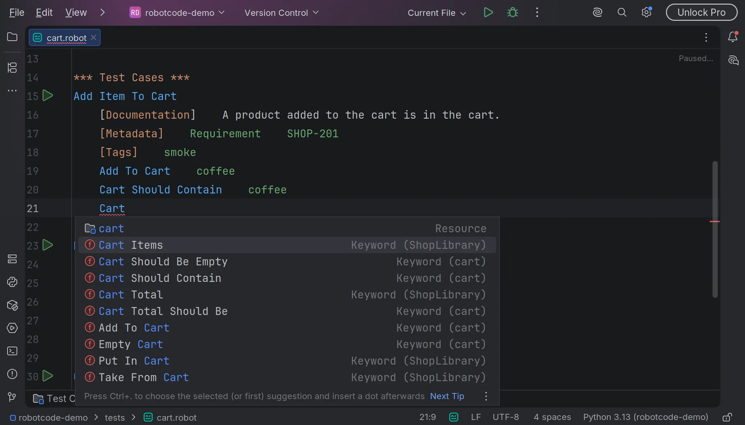Open IDE settings gear icon
Screen dimensions: 745x425
646,13
